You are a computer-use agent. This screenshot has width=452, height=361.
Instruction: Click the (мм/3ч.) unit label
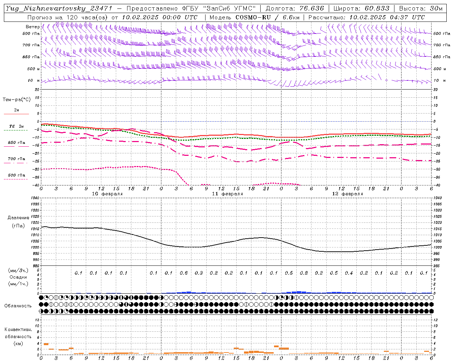(18, 270)
